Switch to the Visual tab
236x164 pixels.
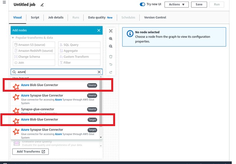(17, 17)
